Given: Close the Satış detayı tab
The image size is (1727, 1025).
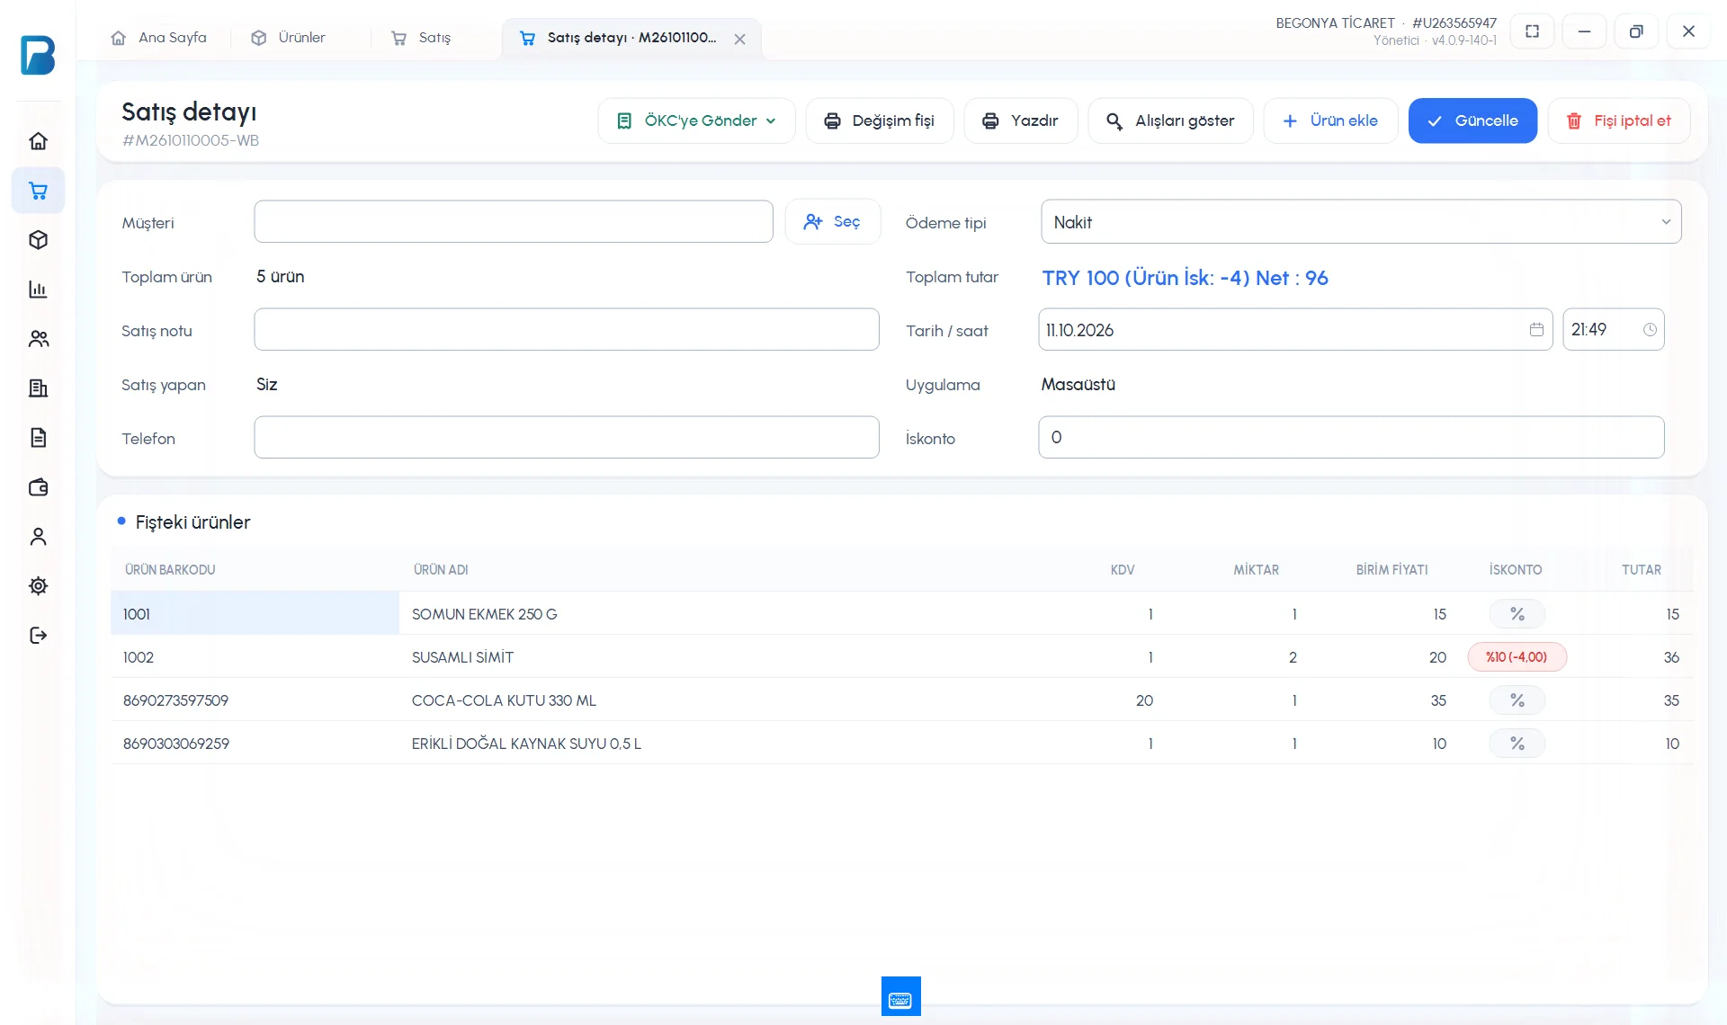Looking at the screenshot, I should 739,40.
